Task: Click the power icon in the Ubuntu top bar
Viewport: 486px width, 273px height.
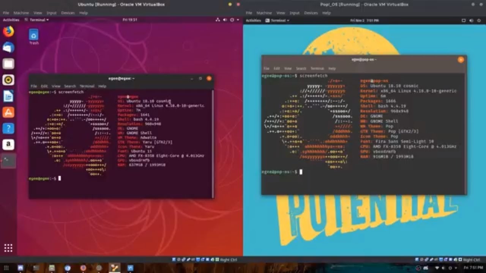Action: tap(232, 20)
